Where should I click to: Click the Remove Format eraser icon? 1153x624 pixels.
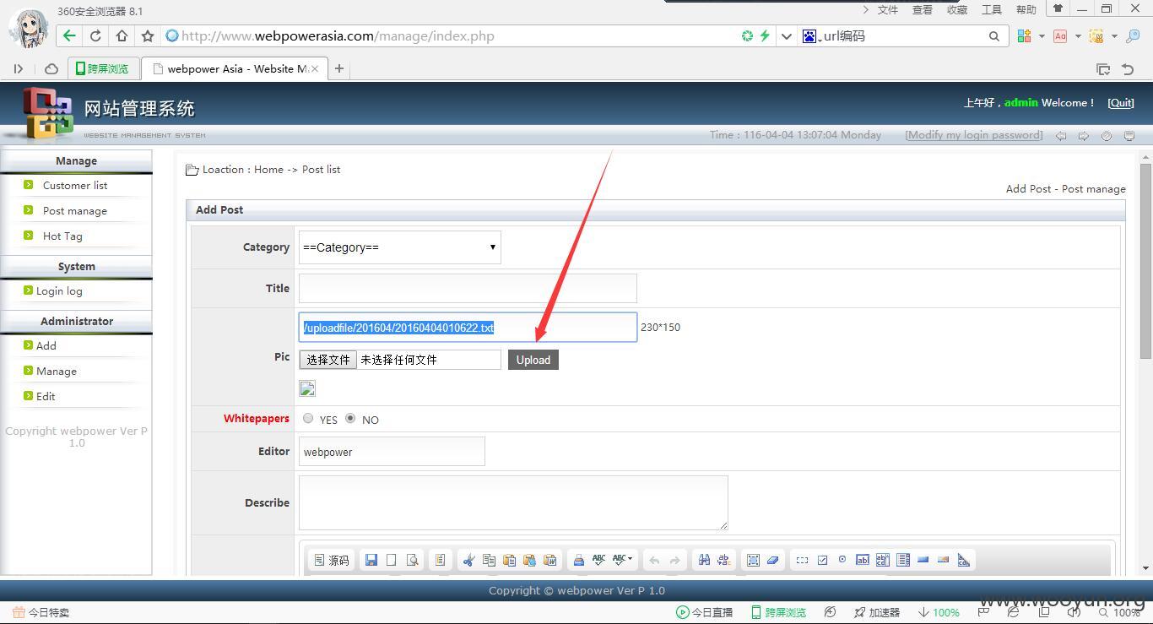772,560
